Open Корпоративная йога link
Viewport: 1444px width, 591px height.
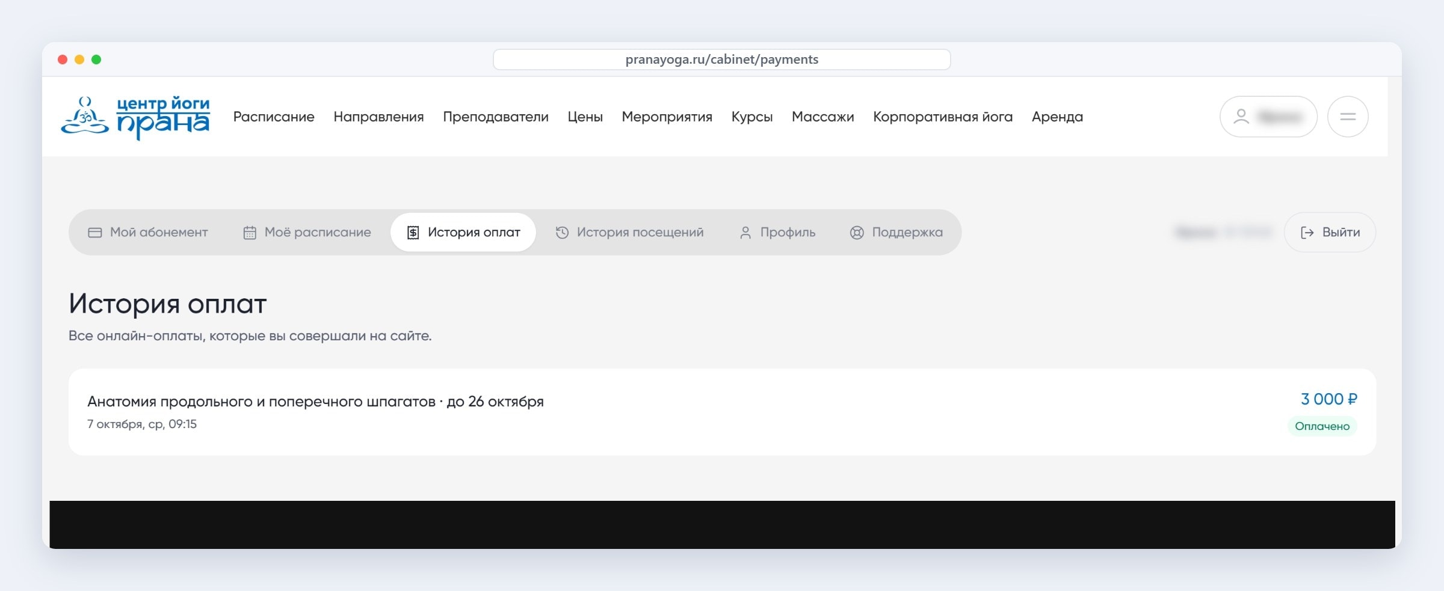[943, 117]
